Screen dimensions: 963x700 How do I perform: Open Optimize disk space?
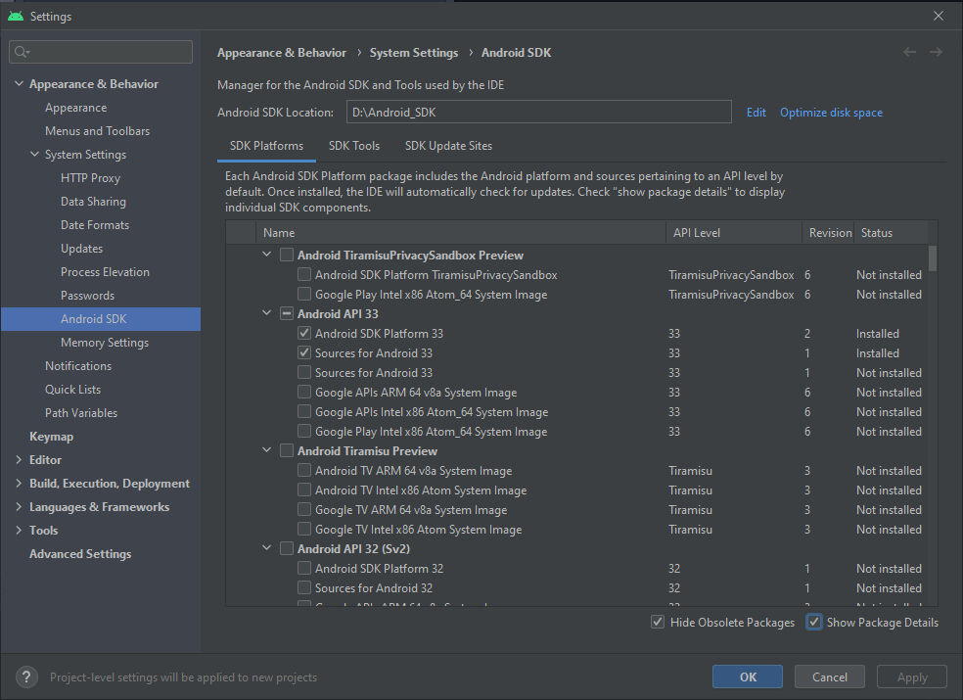(x=831, y=112)
